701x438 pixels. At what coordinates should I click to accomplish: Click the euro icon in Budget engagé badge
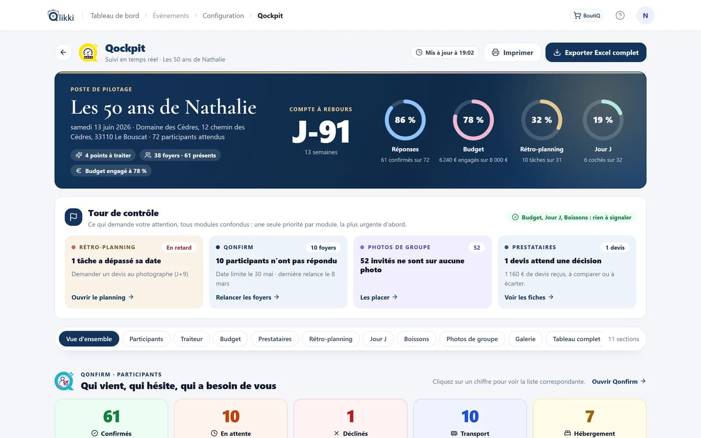(79, 171)
